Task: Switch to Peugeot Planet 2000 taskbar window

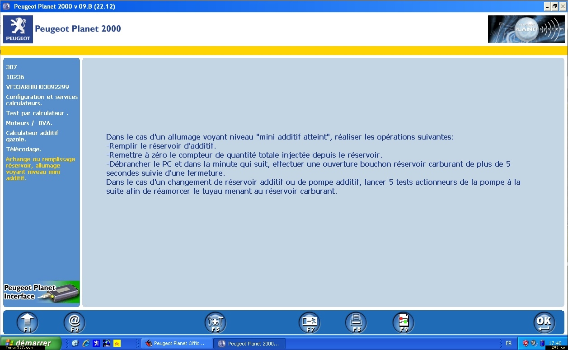Action: [250, 344]
